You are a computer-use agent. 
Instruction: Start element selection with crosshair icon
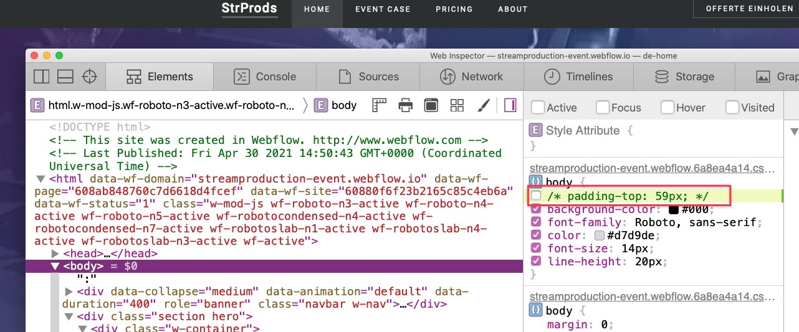click(90, 77)
